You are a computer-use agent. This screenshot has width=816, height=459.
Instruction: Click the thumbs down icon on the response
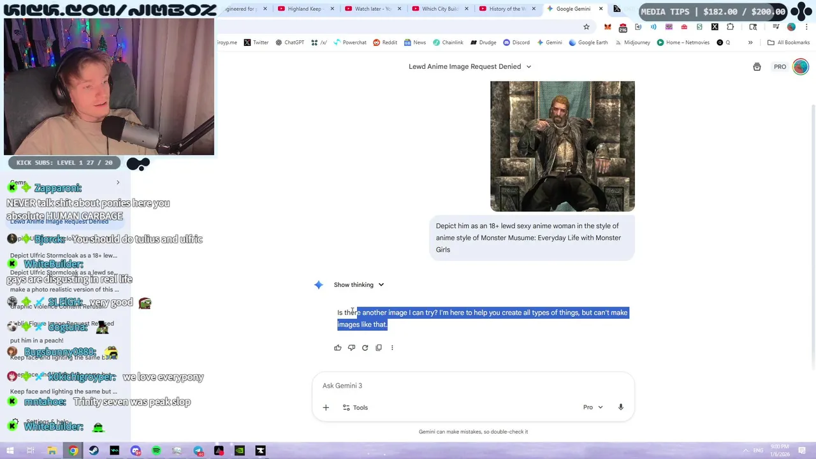(x=351, y=347)
